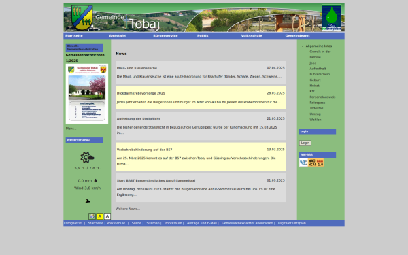Open Gewalt in der Familie link
Image resolution: width=408 pixels, height=255 pixels.
(320, 54)
